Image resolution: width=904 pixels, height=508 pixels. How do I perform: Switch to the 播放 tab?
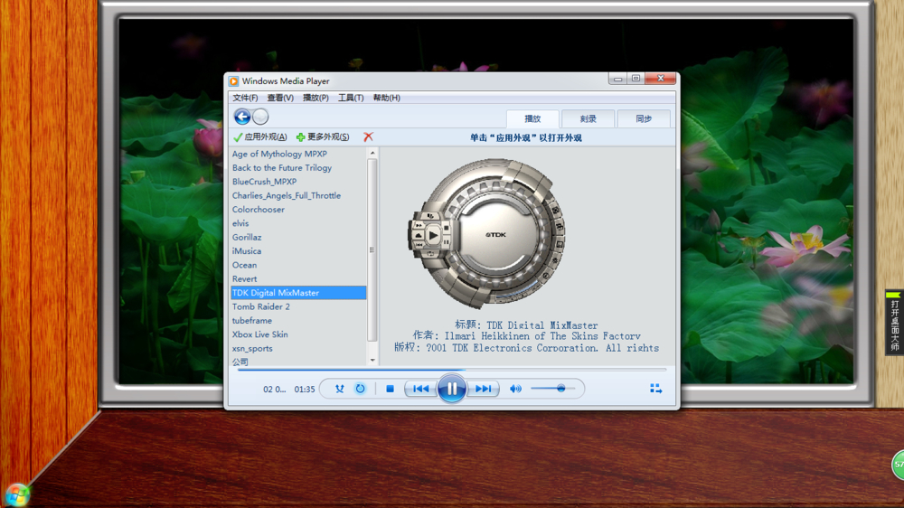click(x=532, y=118)
